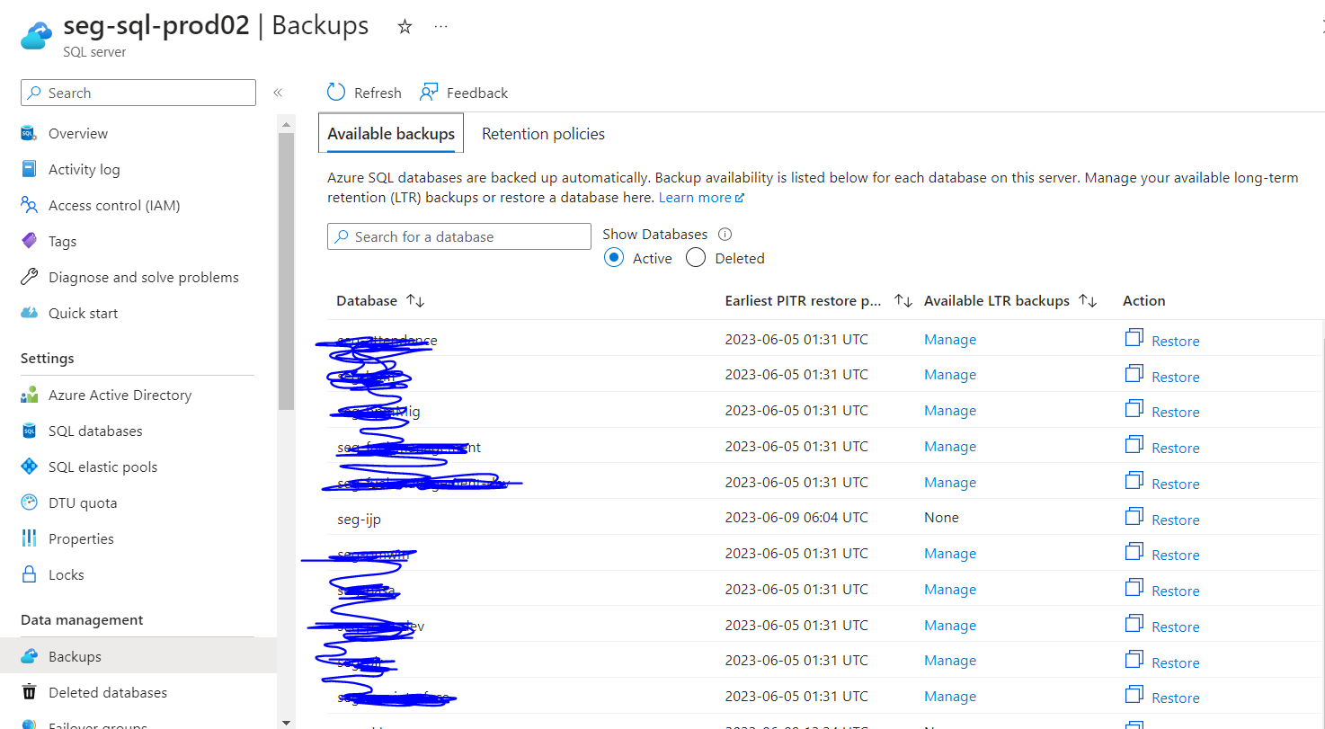This screenshot has height=729, width=1325.
Task: Click the Diagnose wrench icon
Action: pyautogui.click(x=29, y=277)
